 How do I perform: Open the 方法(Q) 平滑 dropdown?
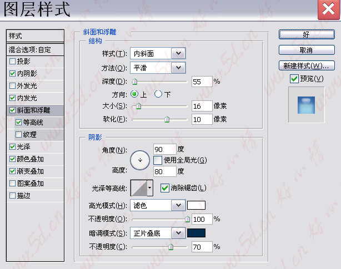tap(158, 68)
